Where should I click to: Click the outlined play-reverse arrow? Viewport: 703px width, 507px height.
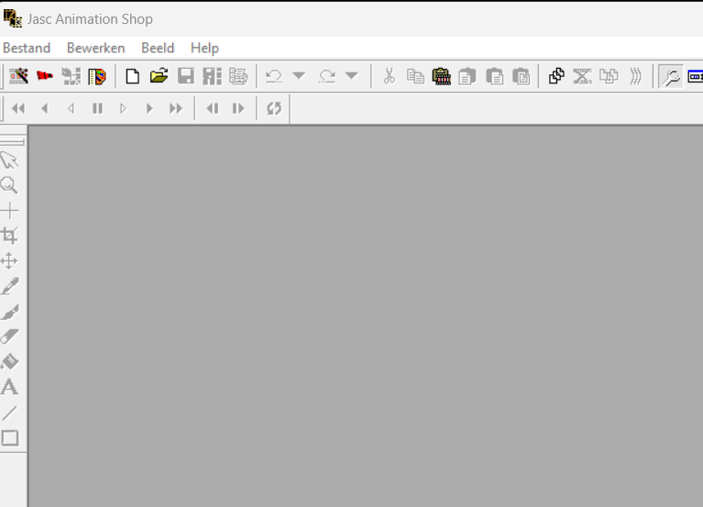click(71, 108)
